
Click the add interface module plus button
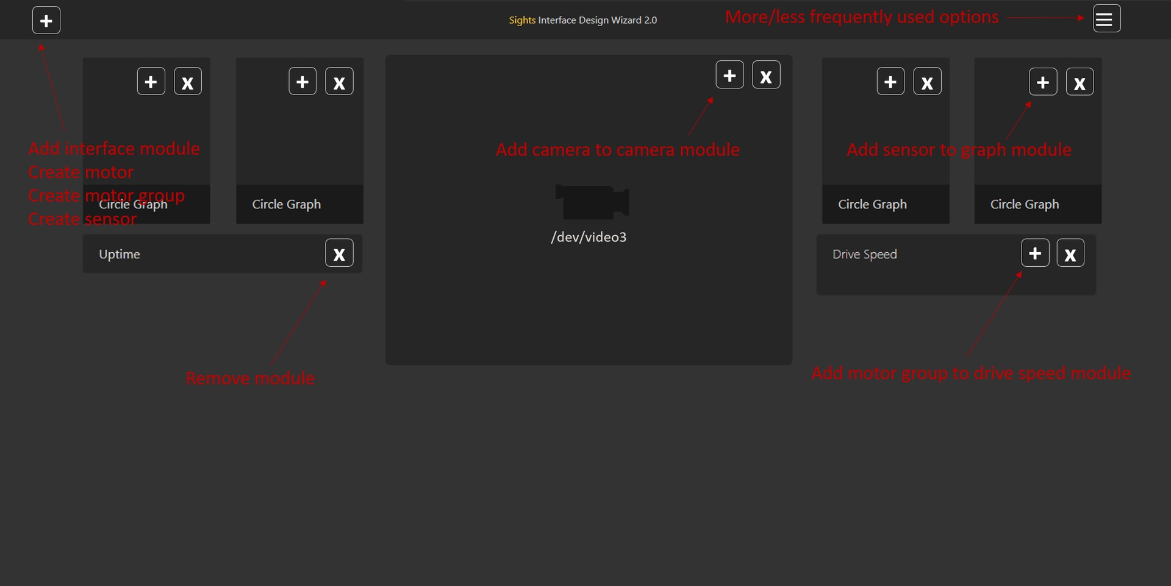click(x=46, y=20)
